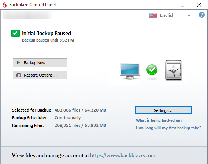Click the vault safe icon
The image size is (208, 164).
click(174, 70)
